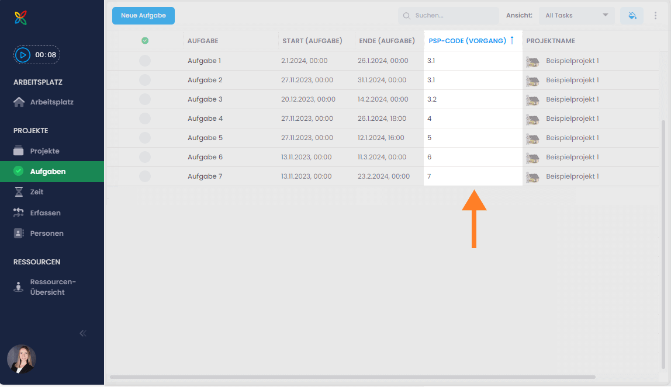This screenshot has height=387, width=671.
Task: Sort by Projektname column header
Action: click(551, 41)
